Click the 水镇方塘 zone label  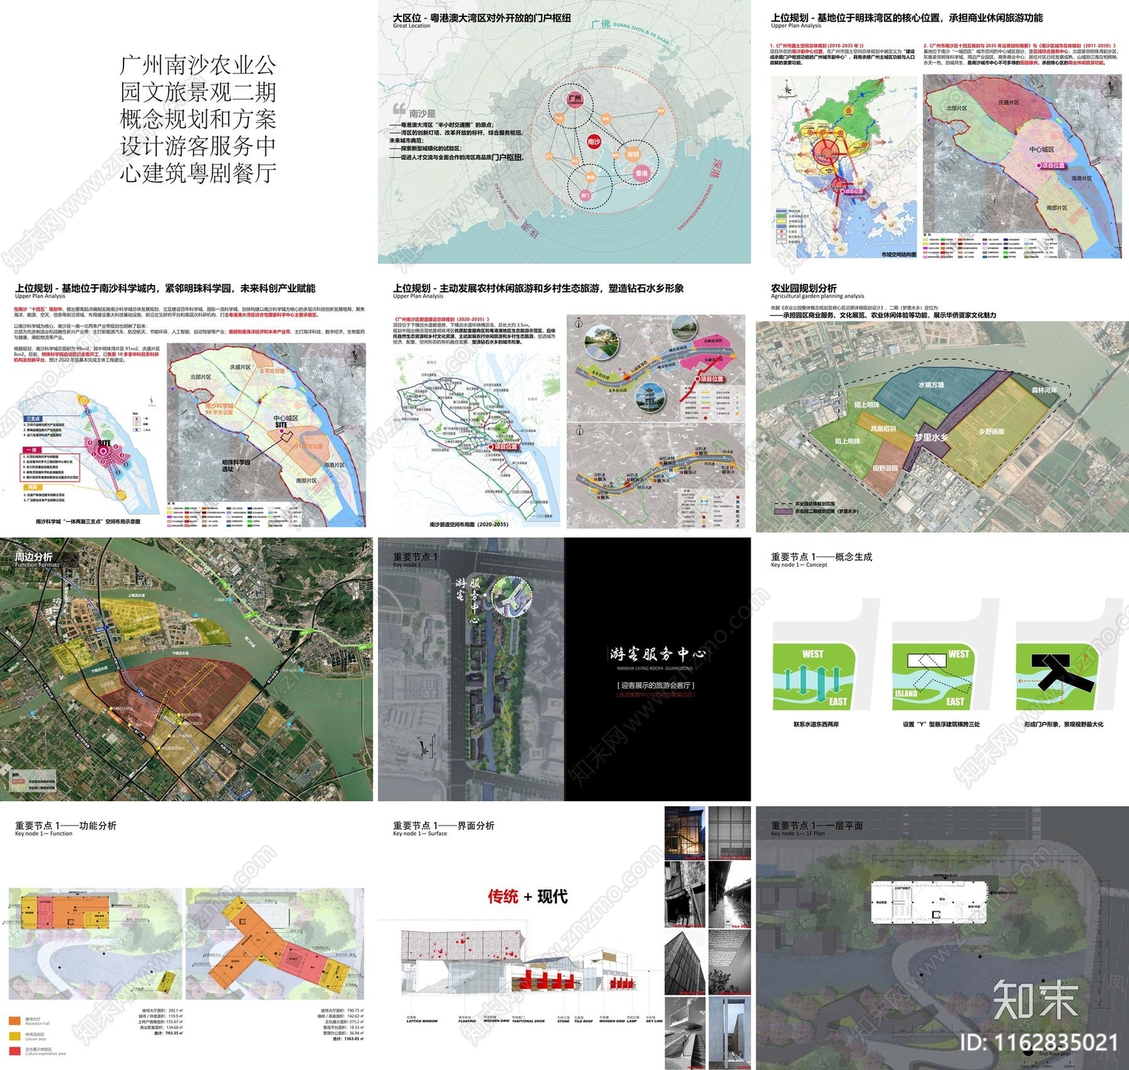(x=931, y=385)
